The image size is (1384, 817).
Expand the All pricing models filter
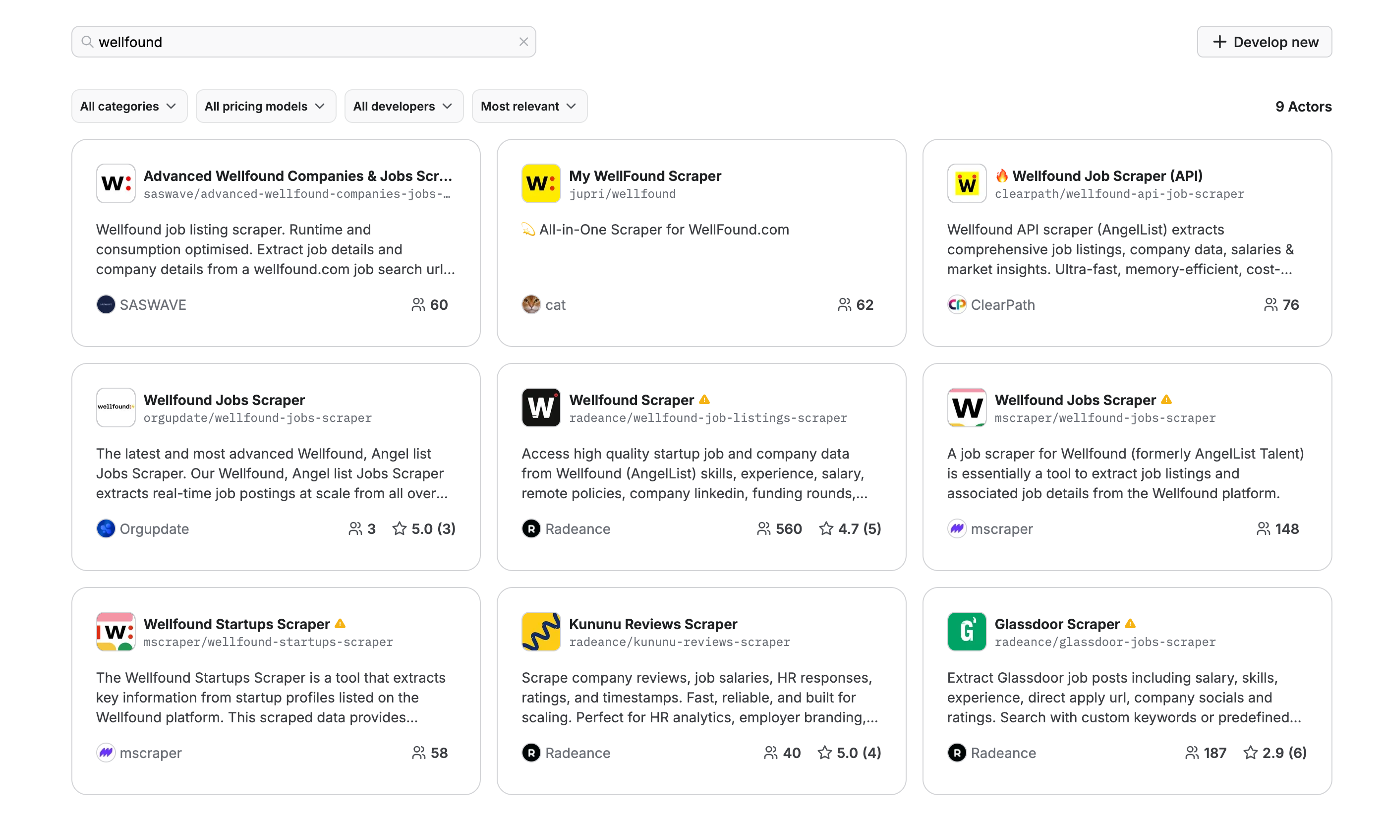click(265, 106)
